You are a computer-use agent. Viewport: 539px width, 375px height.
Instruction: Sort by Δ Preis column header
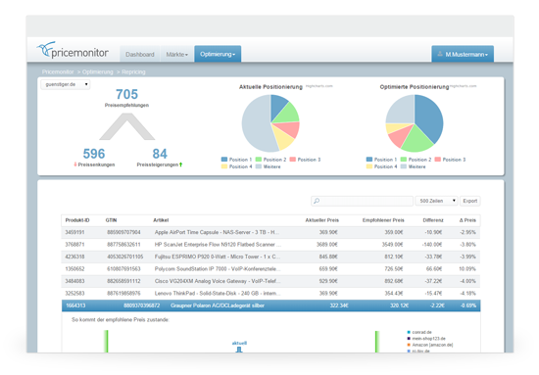pos(467,220)
